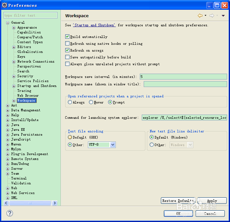Select the Search preference page
Viewport: 230px width, 222px height.
coord(23,71)
